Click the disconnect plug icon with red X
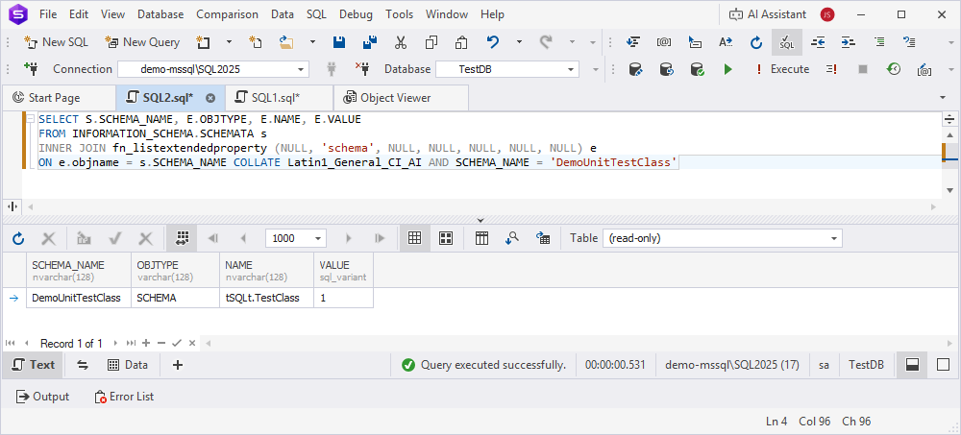This screenshot has height=435, width=961. tap(361, 68)
